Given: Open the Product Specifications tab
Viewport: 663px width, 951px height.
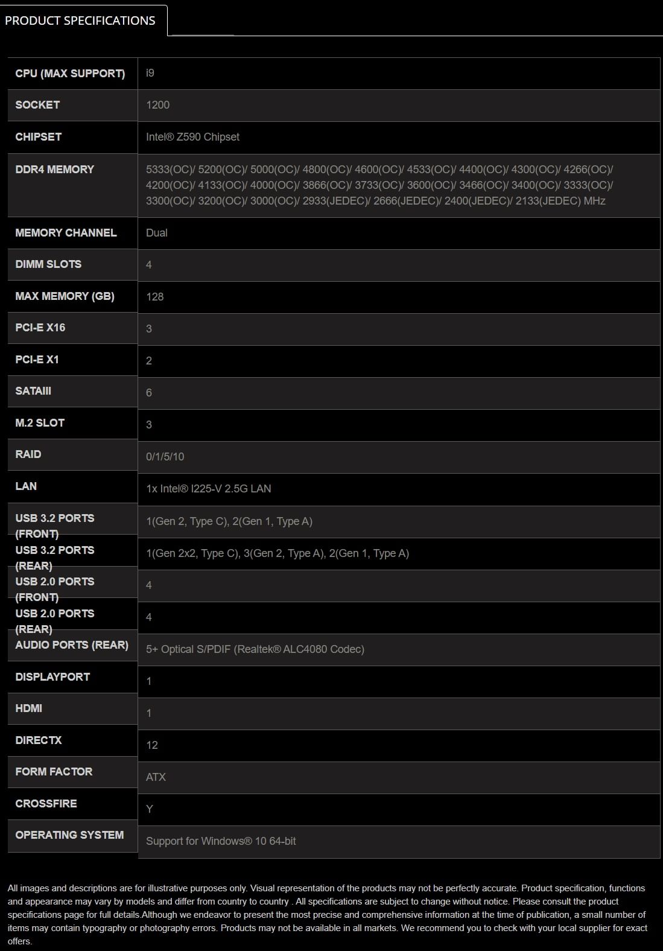Looking at the screenshot, I should 80,21.
